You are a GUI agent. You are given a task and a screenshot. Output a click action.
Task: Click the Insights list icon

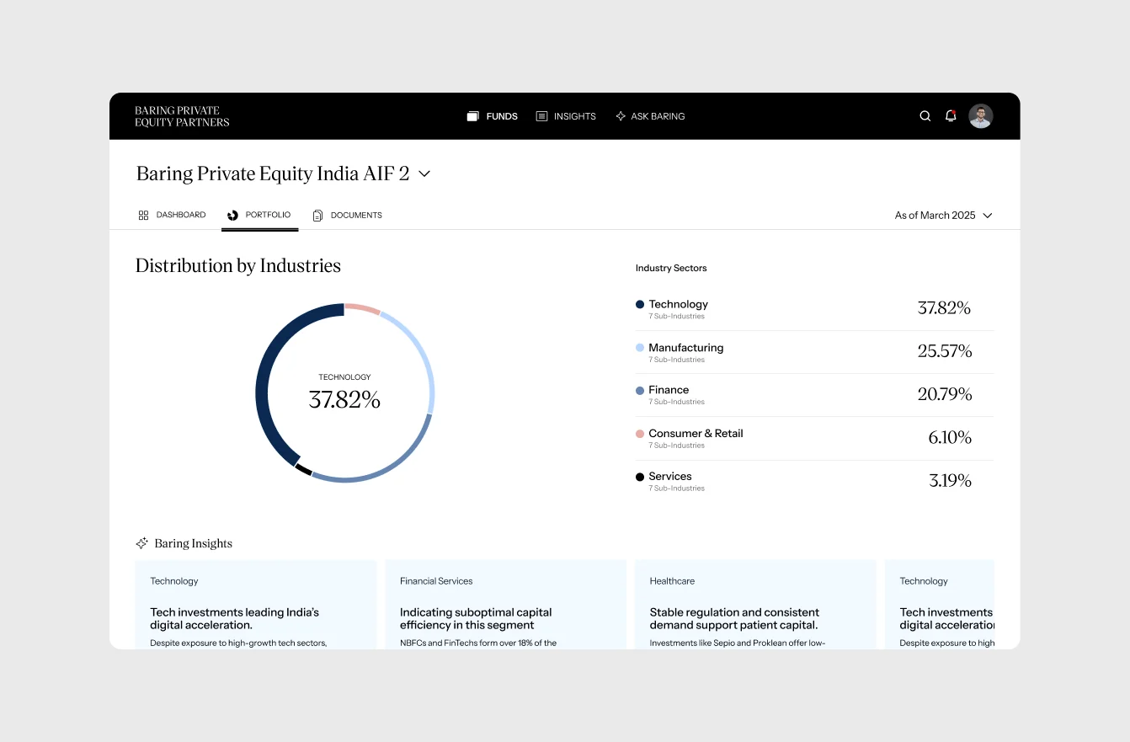tap(541, 116)
